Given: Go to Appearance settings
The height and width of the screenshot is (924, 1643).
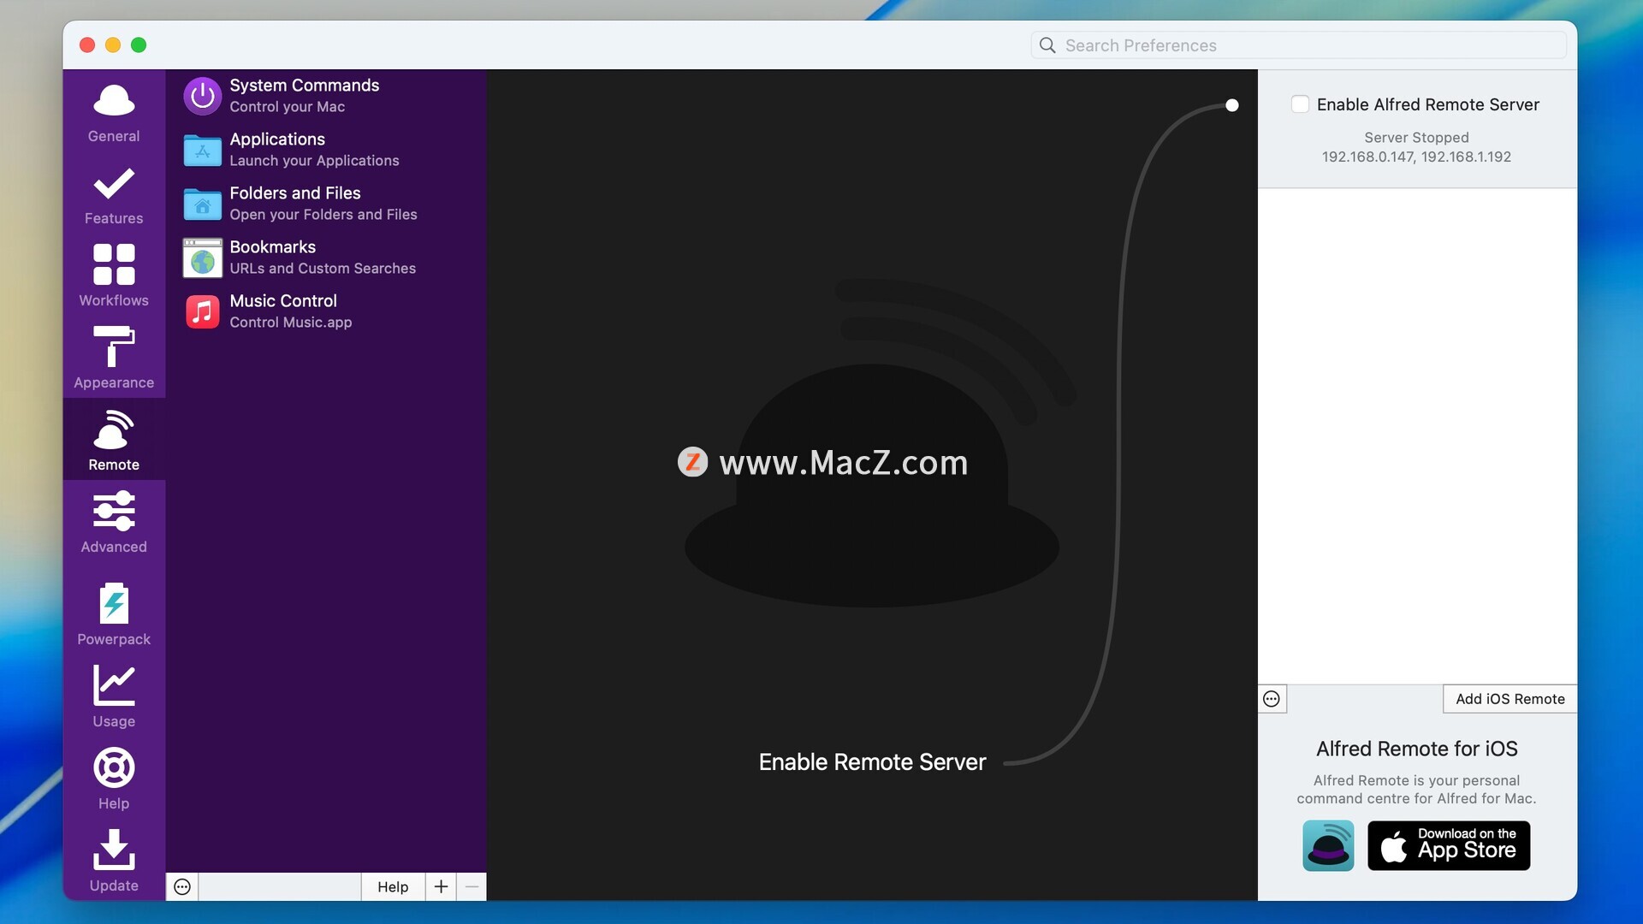Looking at the screenshot, I should point(114,358).
